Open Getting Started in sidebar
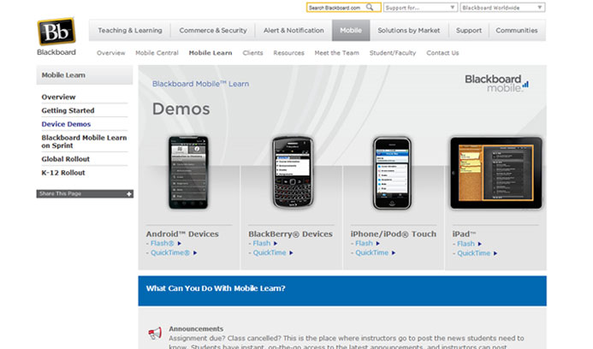593x349 pixels. click(68, 110)
